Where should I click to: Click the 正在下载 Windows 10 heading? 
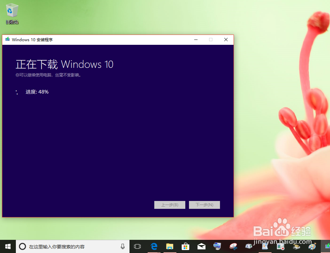point(64,64)
